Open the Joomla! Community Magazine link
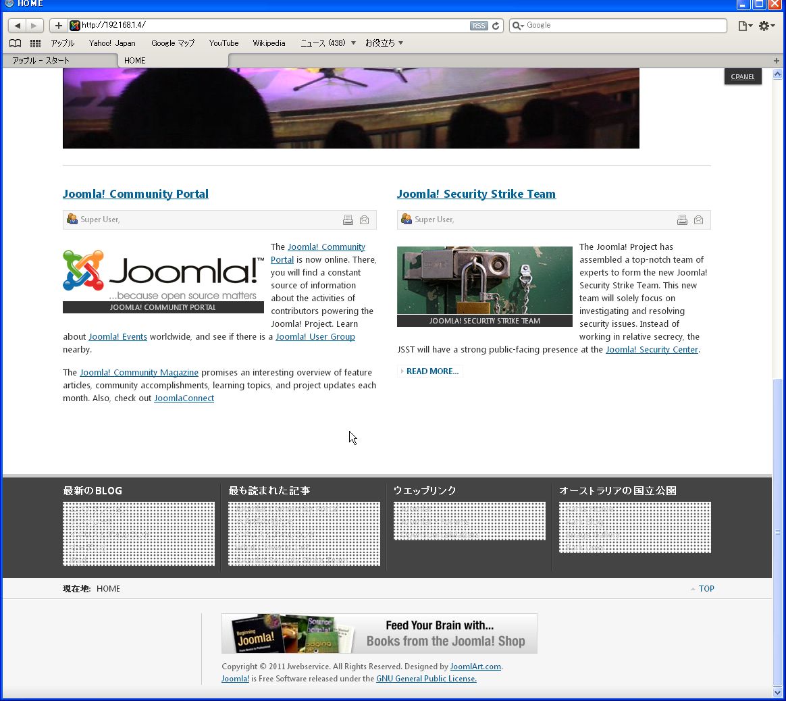 coord(139,372)
